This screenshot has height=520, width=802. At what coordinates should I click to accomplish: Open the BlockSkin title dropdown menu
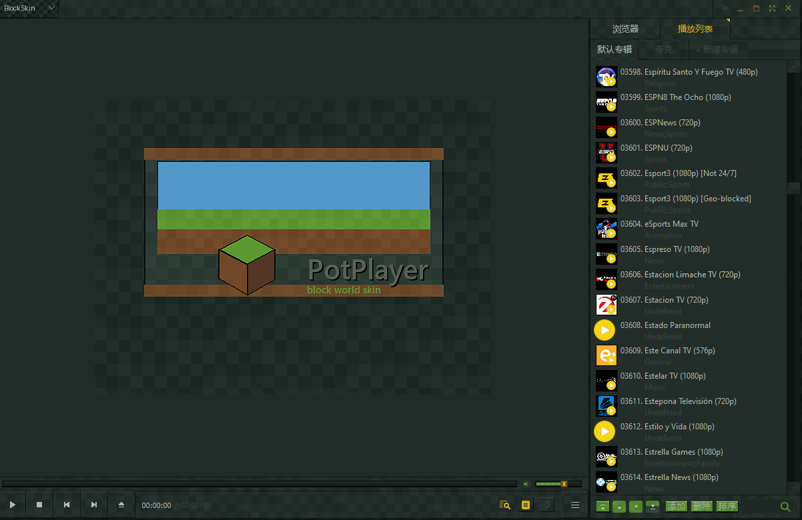pyautogui.click(x=29, y=8)
